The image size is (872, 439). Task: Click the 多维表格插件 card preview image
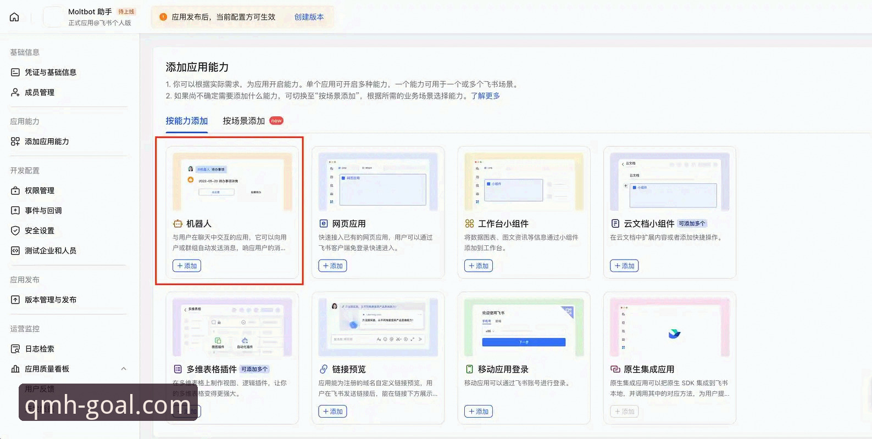tap(232, 328)
